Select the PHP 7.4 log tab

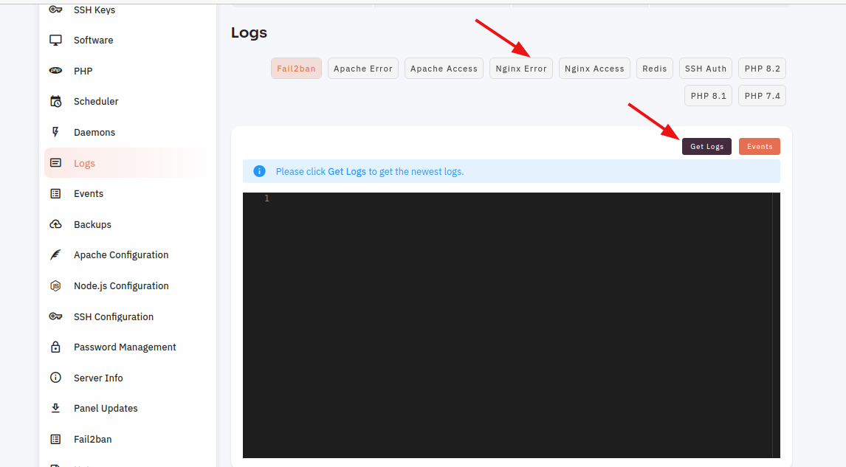tap(763, 96)
